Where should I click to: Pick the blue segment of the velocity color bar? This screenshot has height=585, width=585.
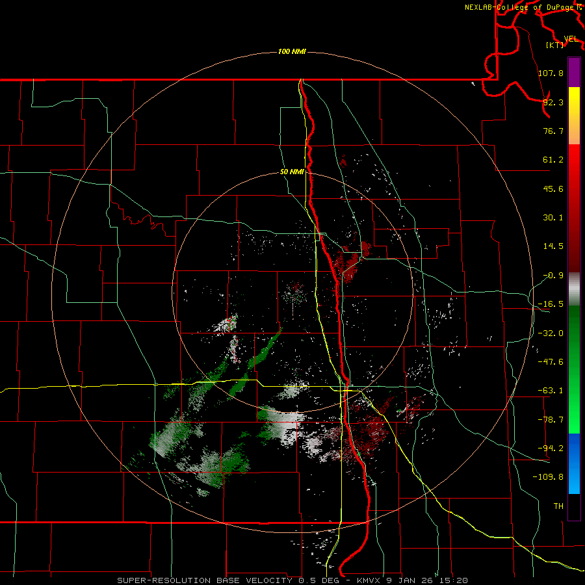tap(574, 463)
